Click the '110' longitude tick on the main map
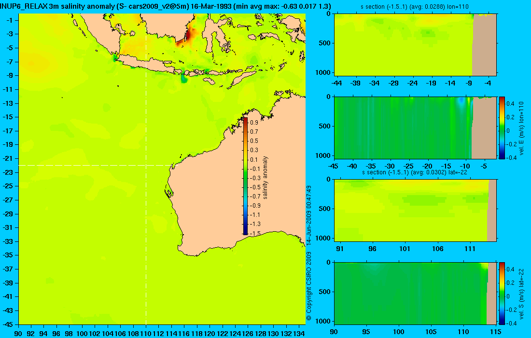This screenshot has width=531, height=338. coord(146,334)
